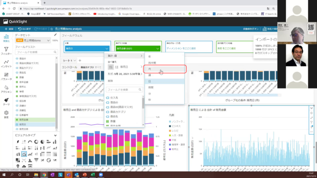Select the horizontal bar chart visual type
Viewport: 317px width, 178px height.
pos(48,142)
